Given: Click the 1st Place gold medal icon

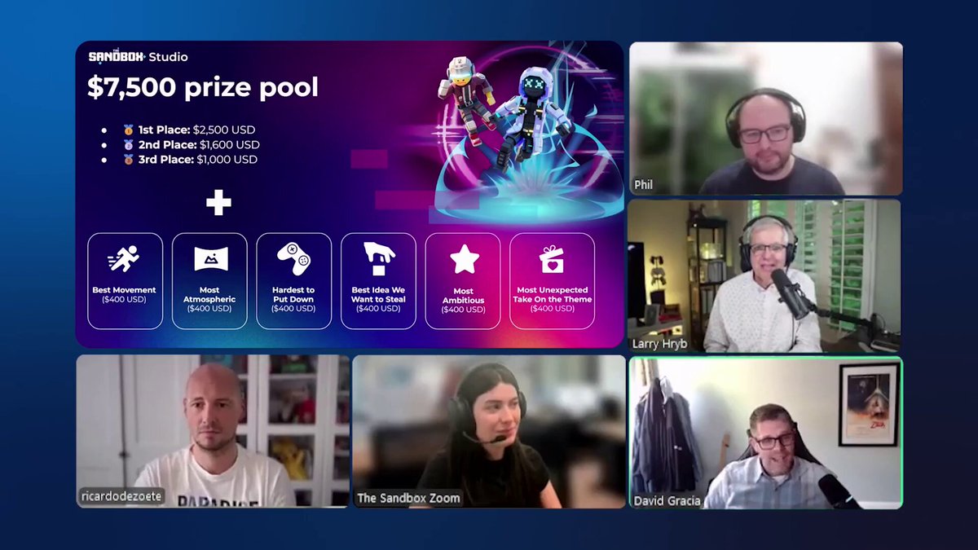Looking at the screenshot, I should coord(128,130).
